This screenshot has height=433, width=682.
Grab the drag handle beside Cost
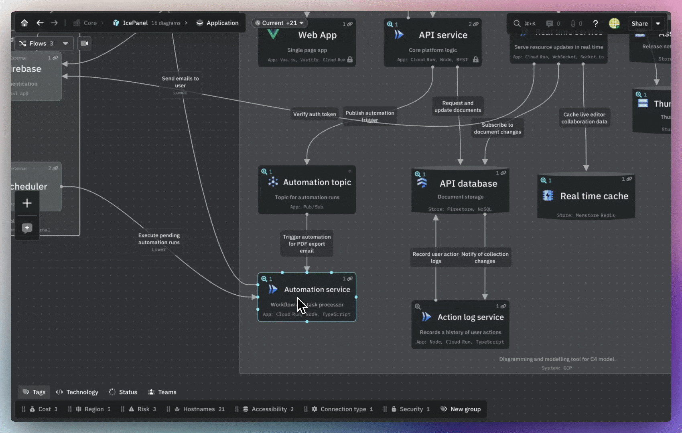click(x=23, y=409)
